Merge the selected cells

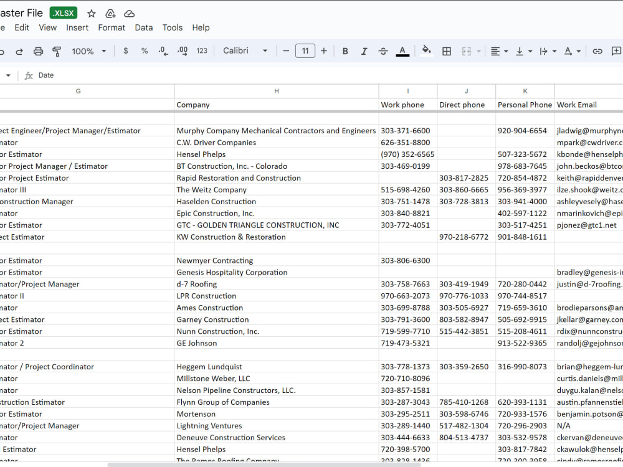(467, 51)
